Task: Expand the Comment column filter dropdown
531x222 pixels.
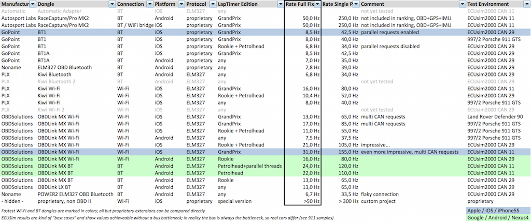Action: [462, 4]
